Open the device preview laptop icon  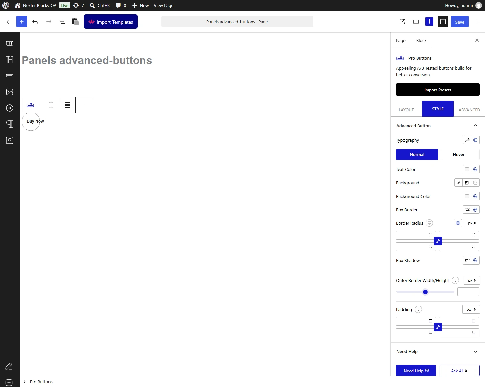pyautogui.click(x=416, y=22)
